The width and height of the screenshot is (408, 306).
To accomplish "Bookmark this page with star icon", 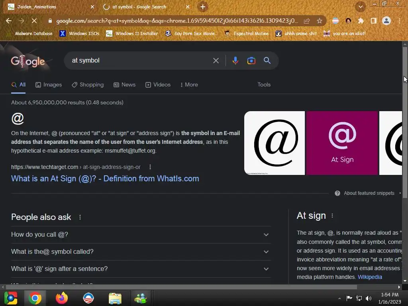I will click(320, 21).
